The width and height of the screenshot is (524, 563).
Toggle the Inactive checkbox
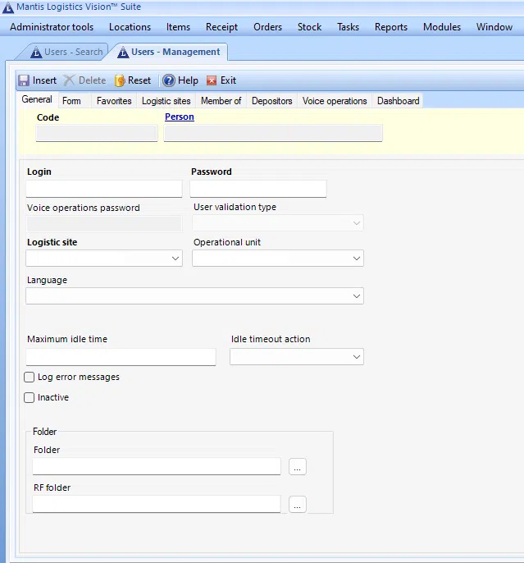pos(30,398)
